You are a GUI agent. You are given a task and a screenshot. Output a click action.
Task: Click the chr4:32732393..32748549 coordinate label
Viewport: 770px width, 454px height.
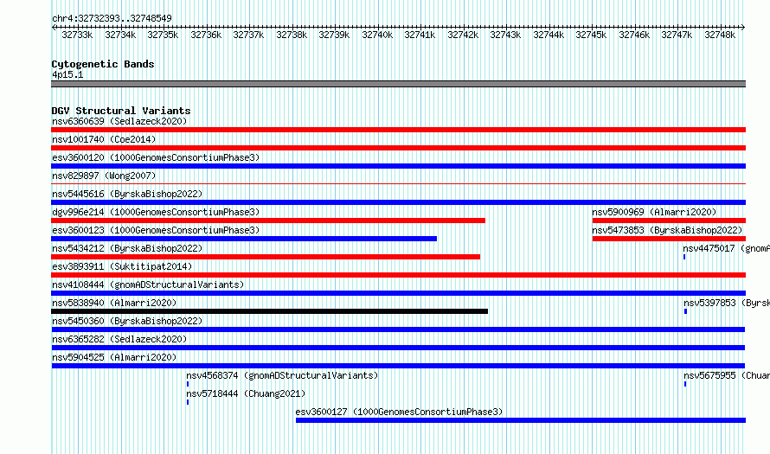tap(112, 18)
